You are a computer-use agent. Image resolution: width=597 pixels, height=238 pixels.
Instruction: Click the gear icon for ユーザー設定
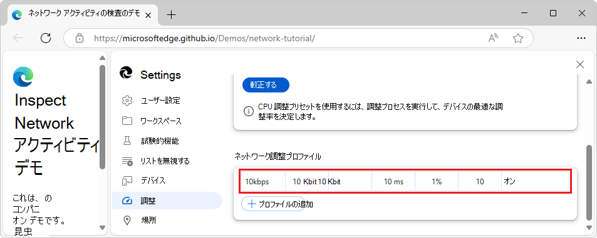127,101
